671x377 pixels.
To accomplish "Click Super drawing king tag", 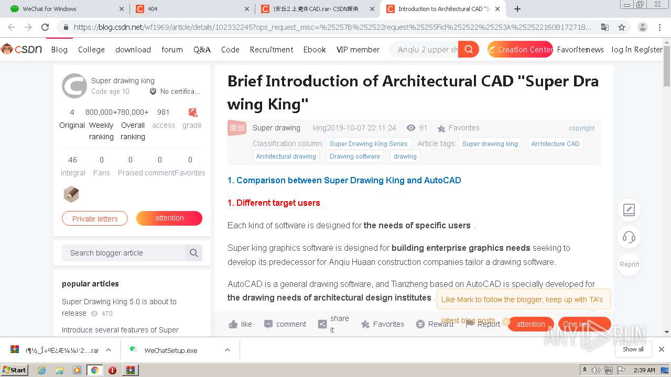I will 490,143.
